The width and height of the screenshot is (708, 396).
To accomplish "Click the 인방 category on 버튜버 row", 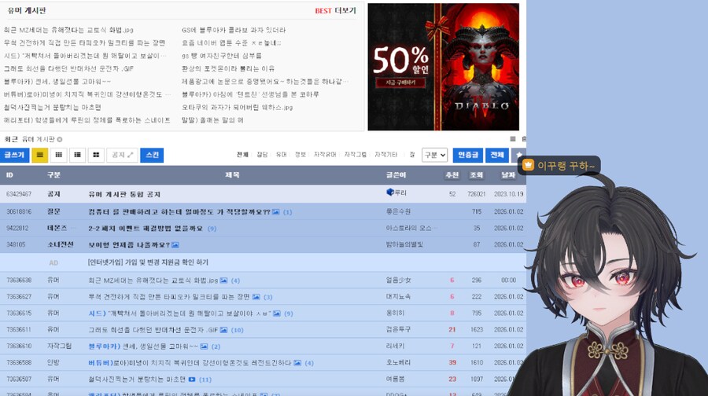I will click(53, 363).
